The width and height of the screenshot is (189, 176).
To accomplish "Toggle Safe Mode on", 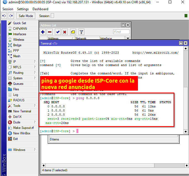I will [x=26, y=16].
